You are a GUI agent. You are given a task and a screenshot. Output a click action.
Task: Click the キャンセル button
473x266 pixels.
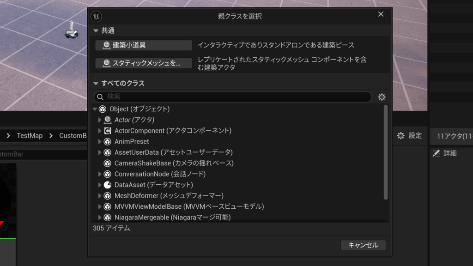363,245
